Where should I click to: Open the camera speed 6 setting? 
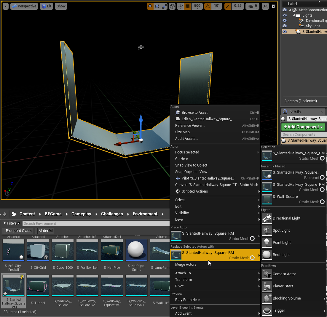coord(253,6)
